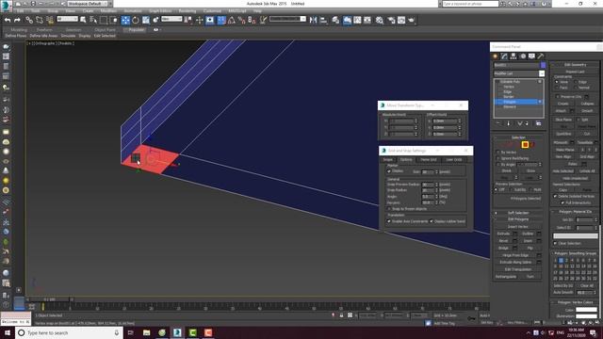Toggle By Vertex checkbox

tap(498, 153)
